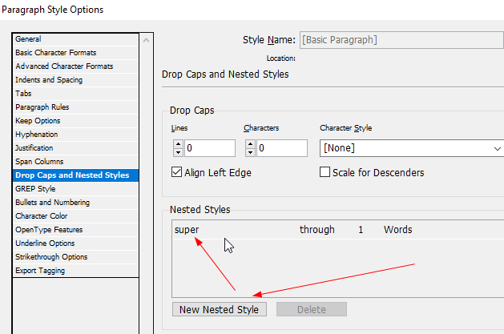Select Bullets and Numbering category
Viewport: 504px width, 334px height.
(53, 203)
